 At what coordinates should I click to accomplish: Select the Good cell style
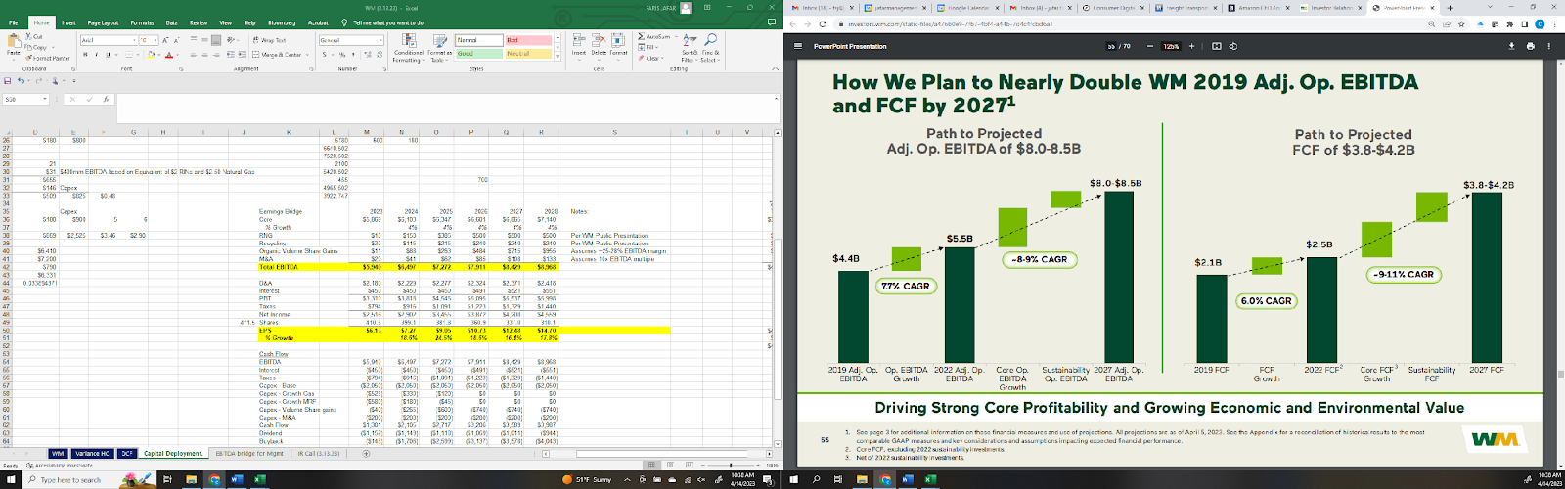coord(478,54)
